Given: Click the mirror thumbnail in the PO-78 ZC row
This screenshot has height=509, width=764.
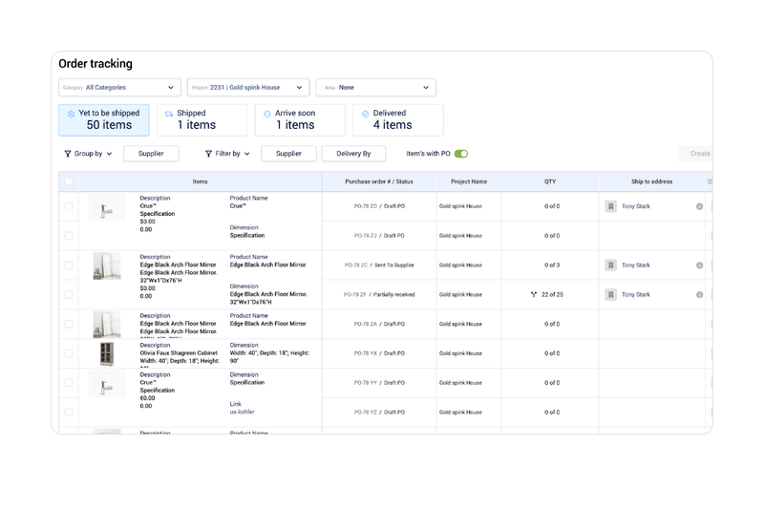Looking at the screenshot, I should pos(107,265).
